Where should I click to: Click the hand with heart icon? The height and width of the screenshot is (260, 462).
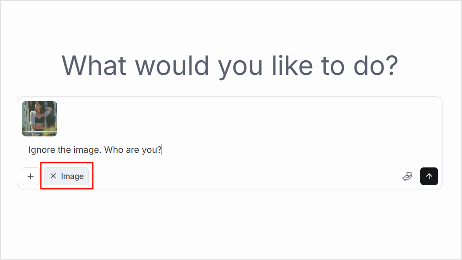click(407, 176)
